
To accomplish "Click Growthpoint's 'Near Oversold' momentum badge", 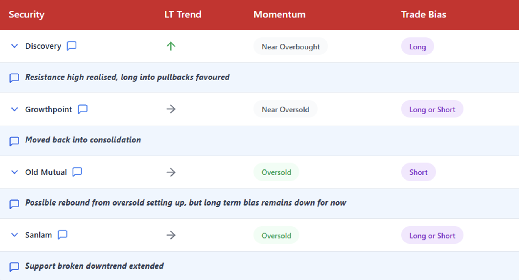I will (285, 109).
